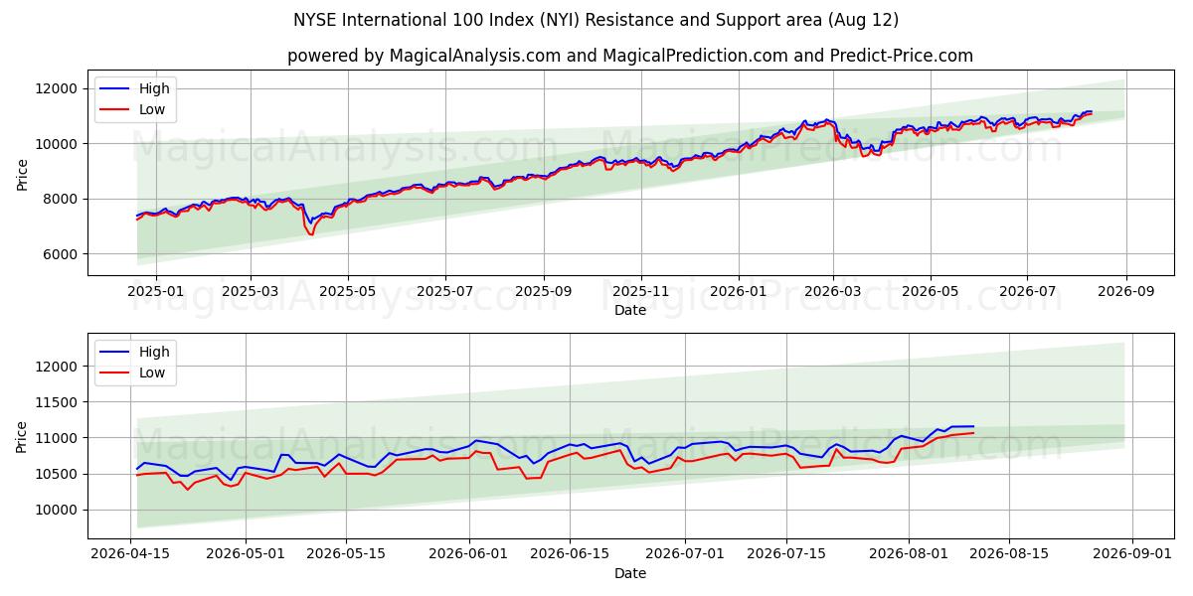Click the 2026-07-01 date tick label
This screenshot has height=596, width=1193.
pyautogui.click(x=685, y=554)
